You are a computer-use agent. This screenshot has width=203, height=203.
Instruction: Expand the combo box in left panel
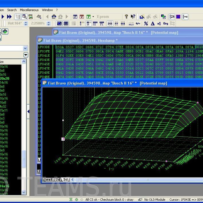tap(26, 48)
